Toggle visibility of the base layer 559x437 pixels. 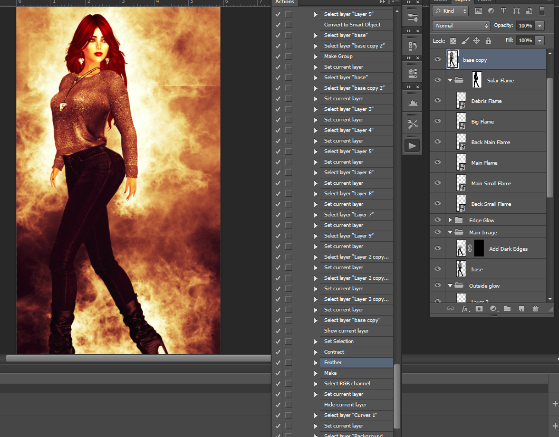point(437,269)
